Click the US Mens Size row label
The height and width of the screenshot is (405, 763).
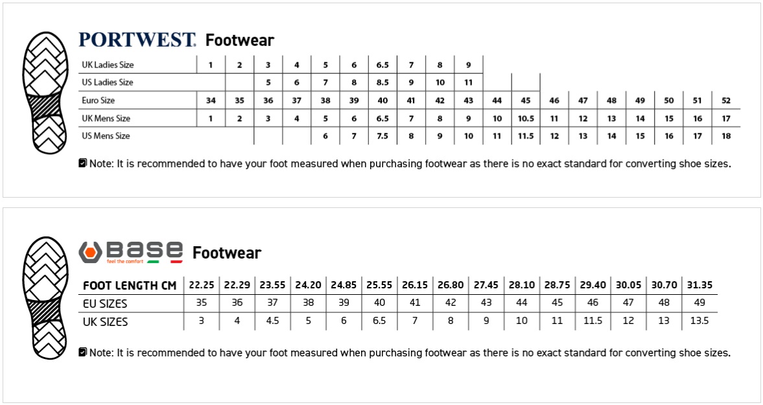click(106, 136)
